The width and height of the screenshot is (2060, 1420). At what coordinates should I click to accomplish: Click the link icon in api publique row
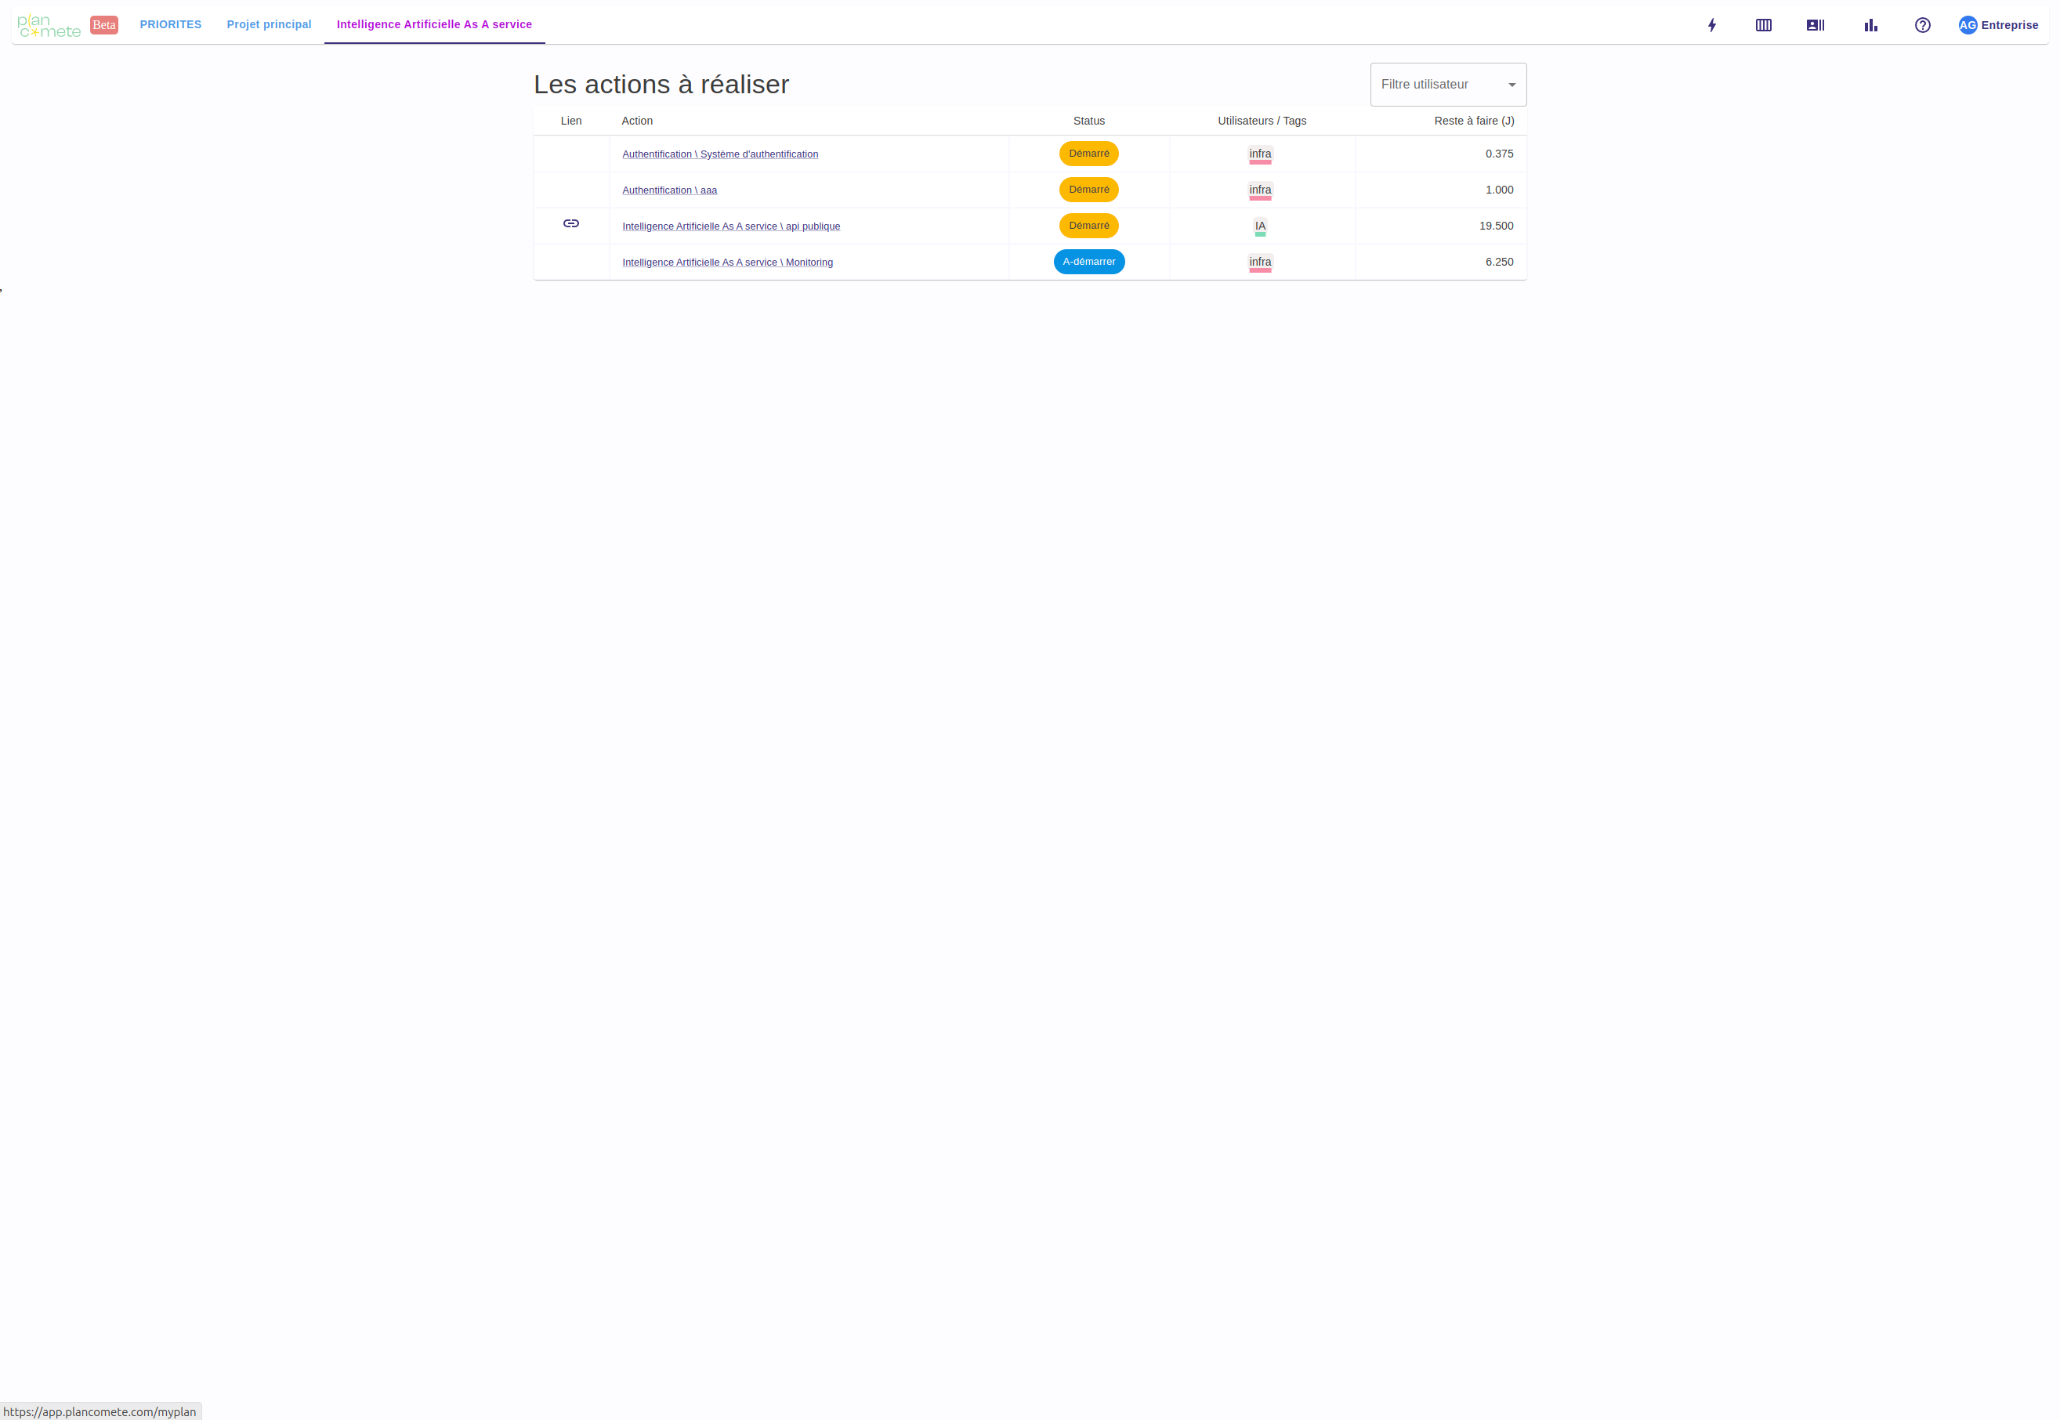[x=571, y=223]
